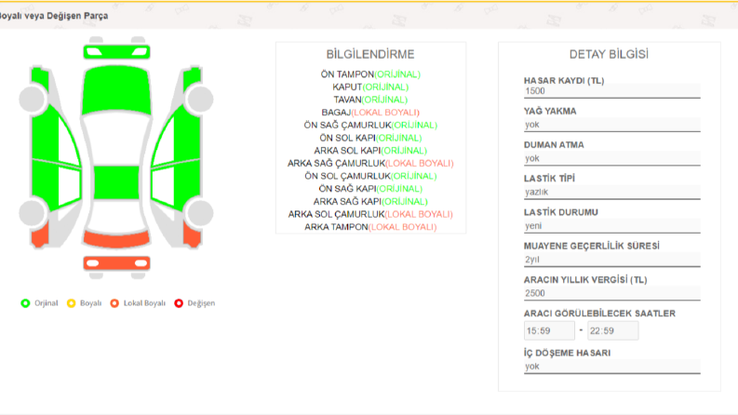Click the ARACIN YILLIK VERGİSİ field showing 2500
The image size is (738, 415).
tap(611, 293)
